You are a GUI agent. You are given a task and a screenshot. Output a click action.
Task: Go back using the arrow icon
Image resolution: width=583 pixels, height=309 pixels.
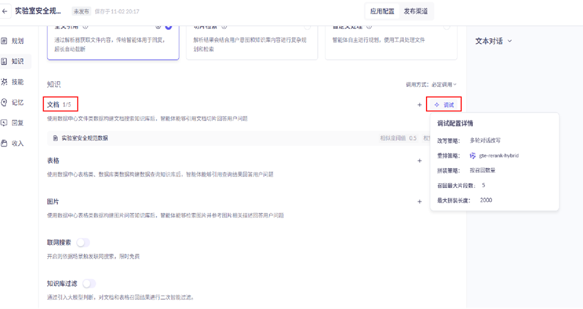click(x=4, y=11)
